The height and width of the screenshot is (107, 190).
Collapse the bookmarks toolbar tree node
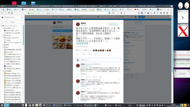(x=1, y=26)
